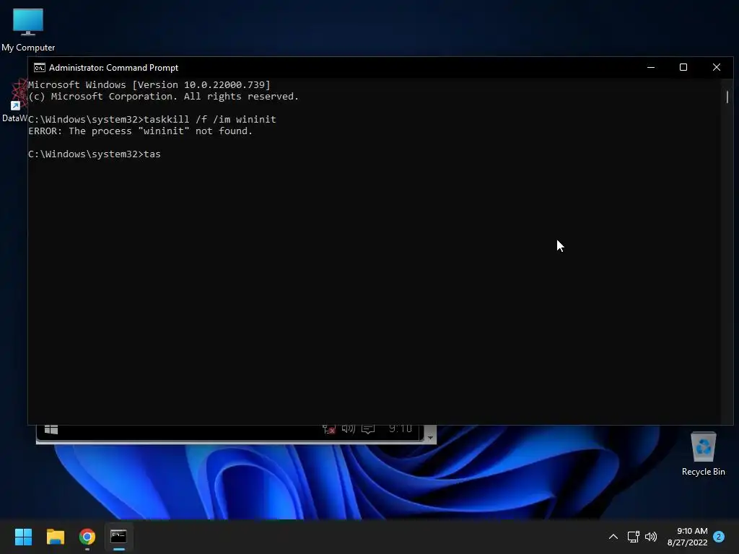The image size is (739, 554).
Task: Click the Administrator: Command Prompt title text
Action: [x=113, y=67]
